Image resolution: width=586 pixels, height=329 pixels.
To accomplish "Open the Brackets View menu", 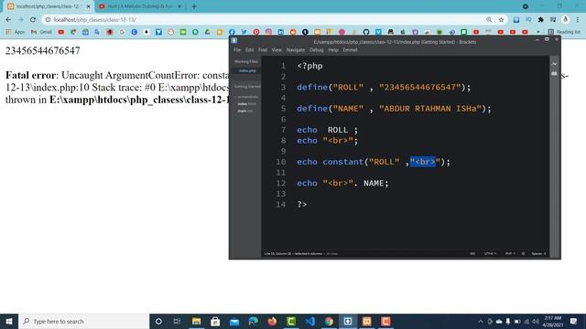I will click(x=277, y=50).
